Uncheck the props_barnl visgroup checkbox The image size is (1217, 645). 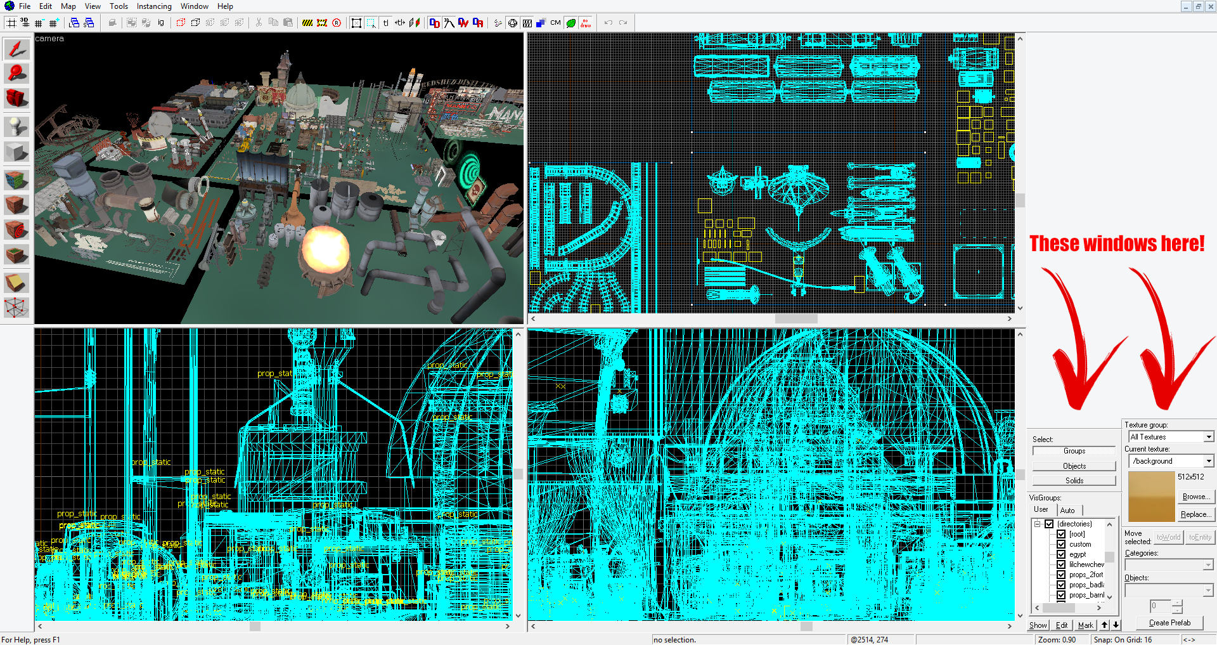pyautogui.click(x=1061, y=595)
